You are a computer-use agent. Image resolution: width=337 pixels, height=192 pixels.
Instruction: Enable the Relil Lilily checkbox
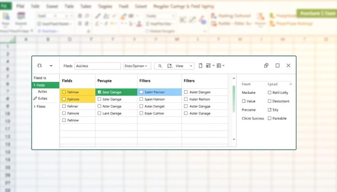(x=270, y=93)
